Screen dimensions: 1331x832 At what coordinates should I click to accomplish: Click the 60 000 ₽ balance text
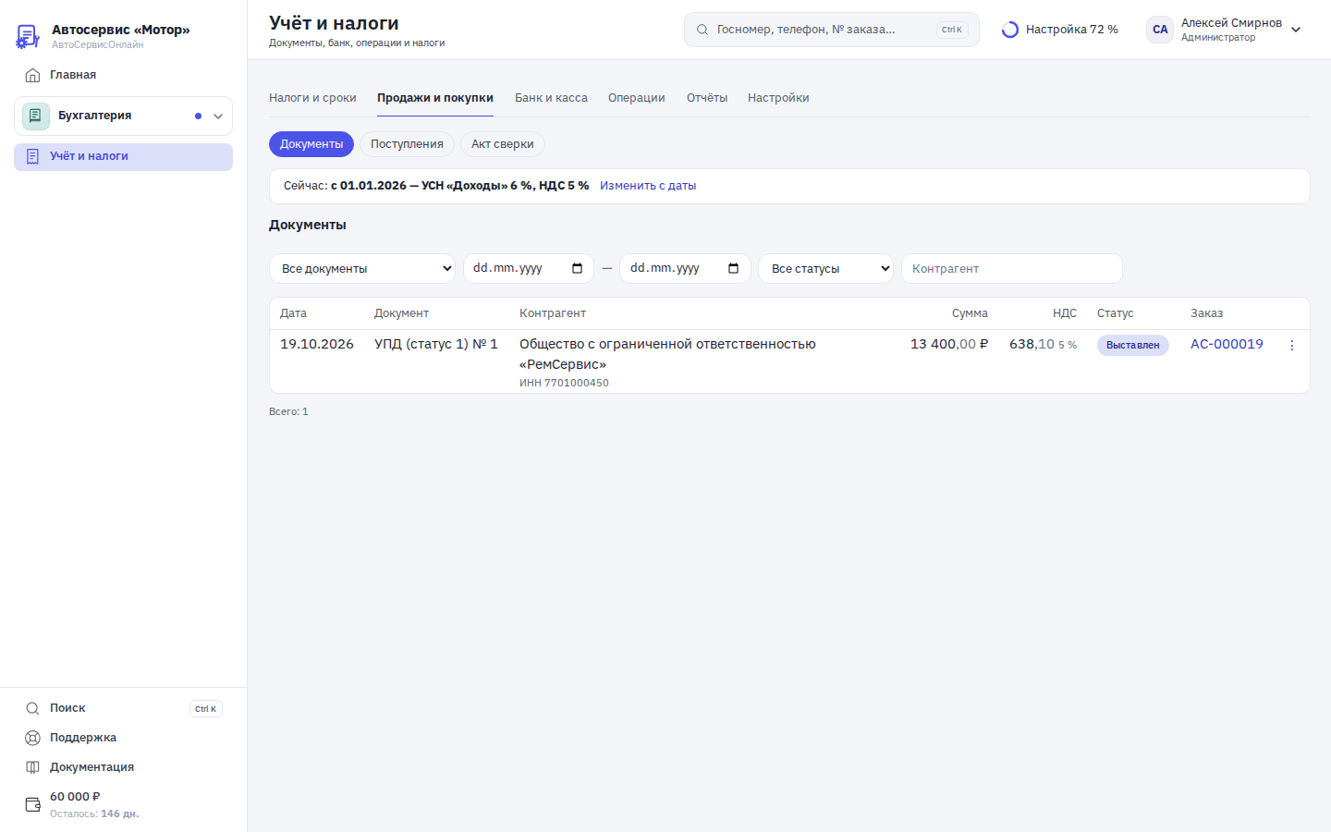pos(75,797)
